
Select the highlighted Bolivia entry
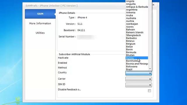click(x=137, y=58)
